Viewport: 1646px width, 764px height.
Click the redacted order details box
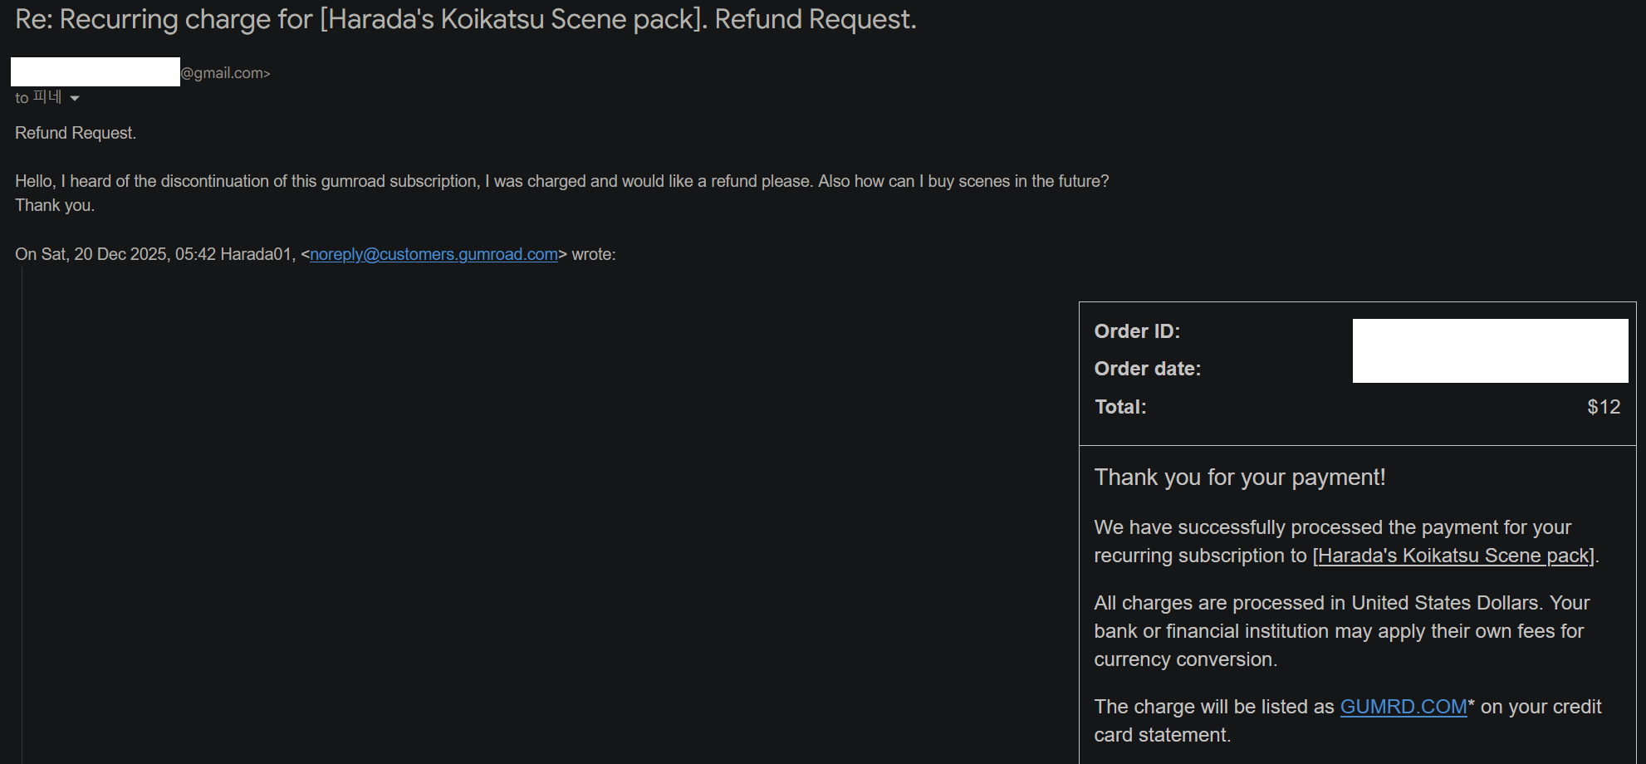[x=1490, y=350]
